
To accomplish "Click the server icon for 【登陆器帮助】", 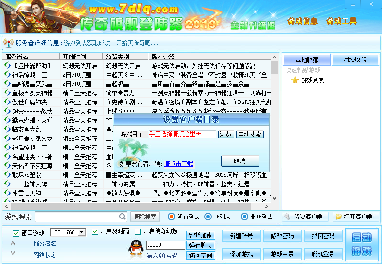I will coord(7,65).
